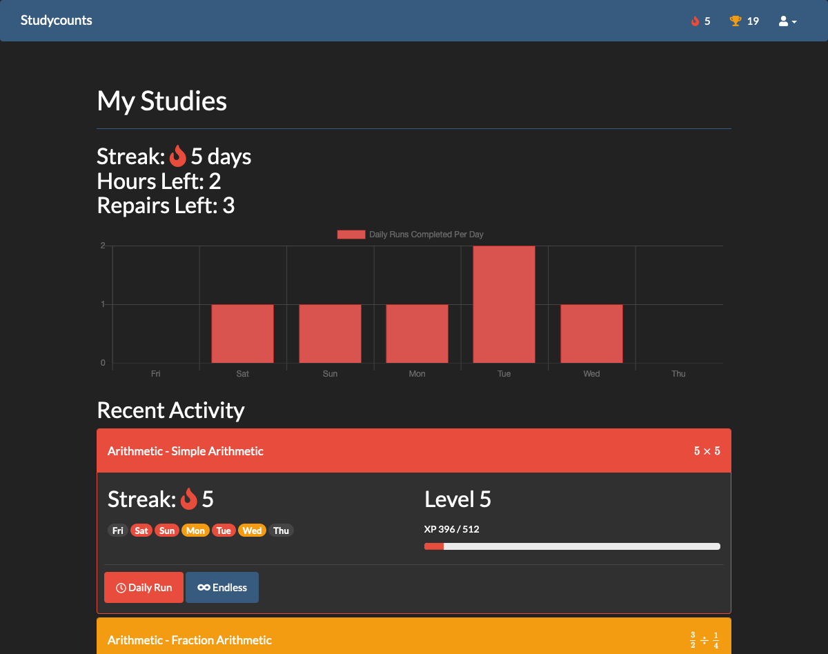
Task: Toggle the Wed streak day pill
Action: point(253,530)
